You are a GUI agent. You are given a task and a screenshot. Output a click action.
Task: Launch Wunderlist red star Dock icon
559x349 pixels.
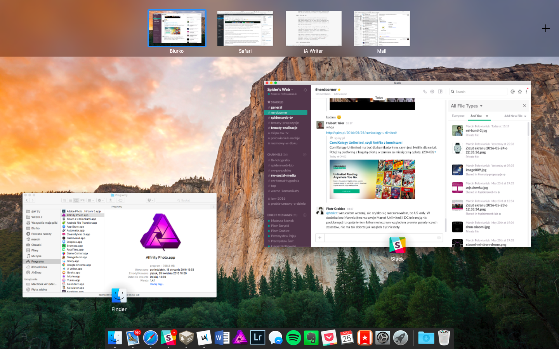(365, 338)
